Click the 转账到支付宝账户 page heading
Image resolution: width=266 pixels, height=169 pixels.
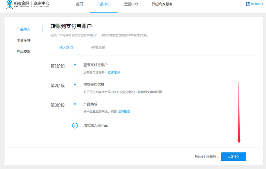click(x=71, y=26)
